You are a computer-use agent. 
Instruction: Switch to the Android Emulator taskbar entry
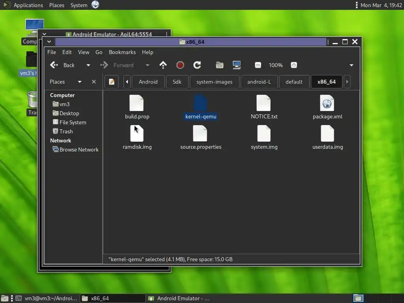click(x=180, y=298)
